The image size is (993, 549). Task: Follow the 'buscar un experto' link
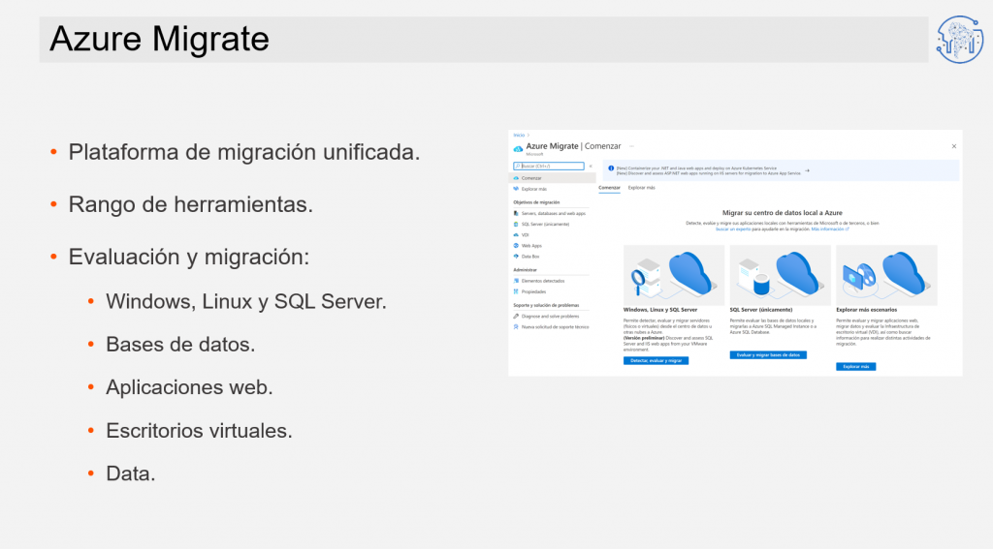click(733, 229)
